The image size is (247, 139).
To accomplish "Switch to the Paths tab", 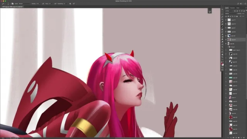I will [x=238, y=8].
